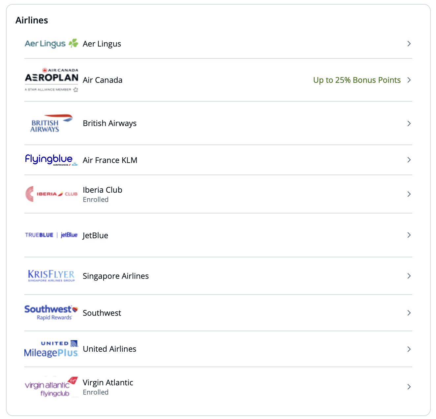Click the KrisFlyer Singapore Airlines logo
The width and height of the screenshot is (436, 419).
[50, 276]
